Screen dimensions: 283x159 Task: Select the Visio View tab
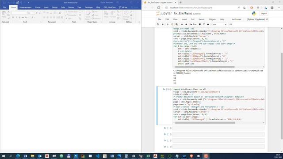pos(79,8)
